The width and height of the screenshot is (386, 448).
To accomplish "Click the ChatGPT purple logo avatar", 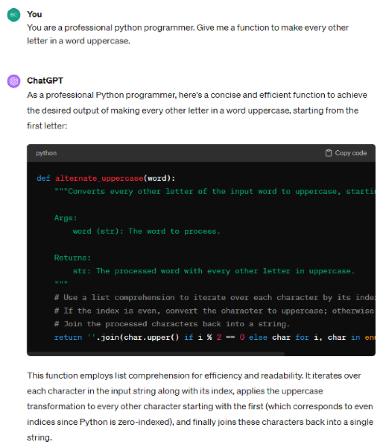I will pyautogui.click(x=14, y=80).
